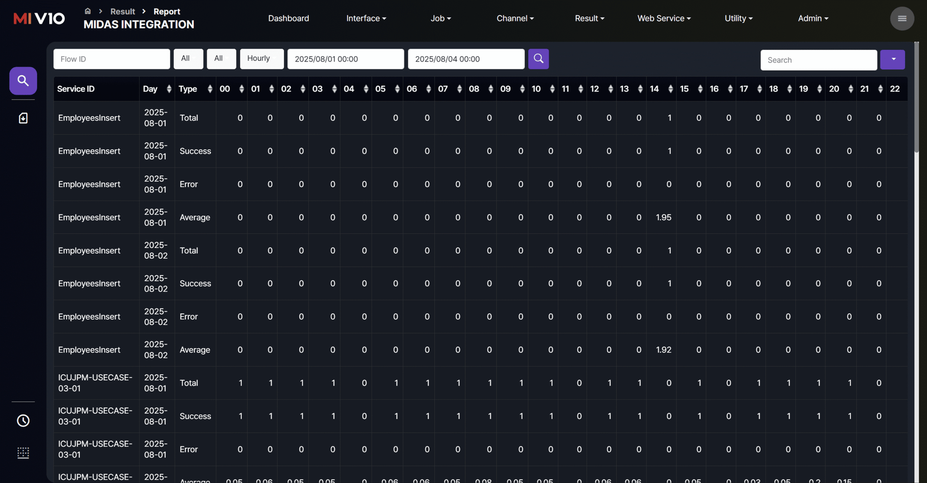Click the Result breadcrumb link

pos(122,12)
